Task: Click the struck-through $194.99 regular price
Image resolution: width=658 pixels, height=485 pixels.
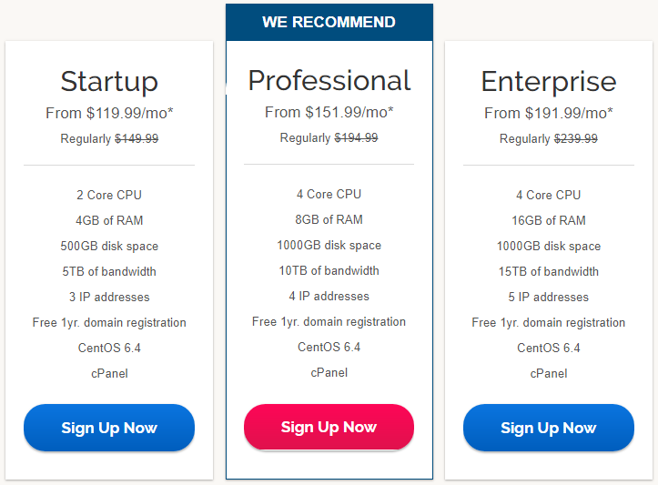Action: pos(356,138)
